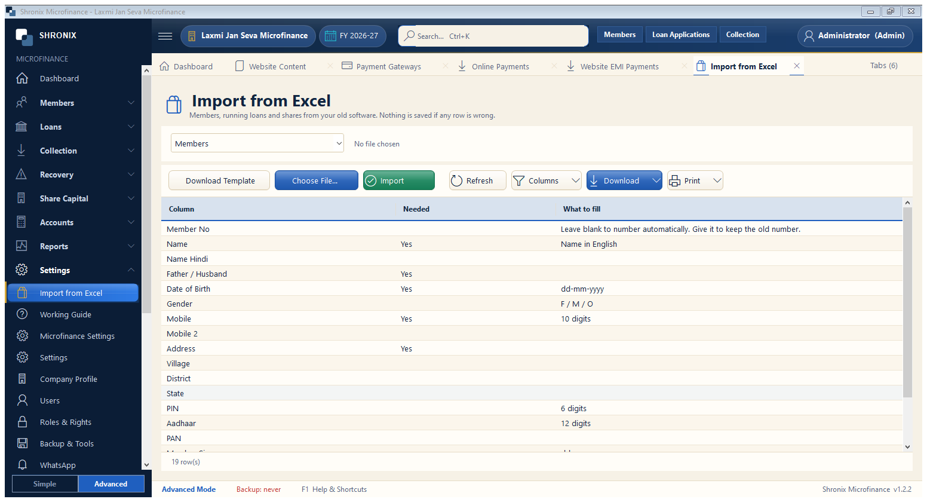Switch to the Dashboard tab
The width and height of the screenshot is (927, 502).
click(186, 66)
